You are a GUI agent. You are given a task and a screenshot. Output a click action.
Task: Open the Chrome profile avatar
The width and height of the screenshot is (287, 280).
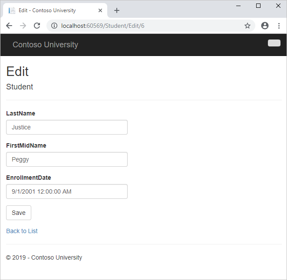point(265,26)
